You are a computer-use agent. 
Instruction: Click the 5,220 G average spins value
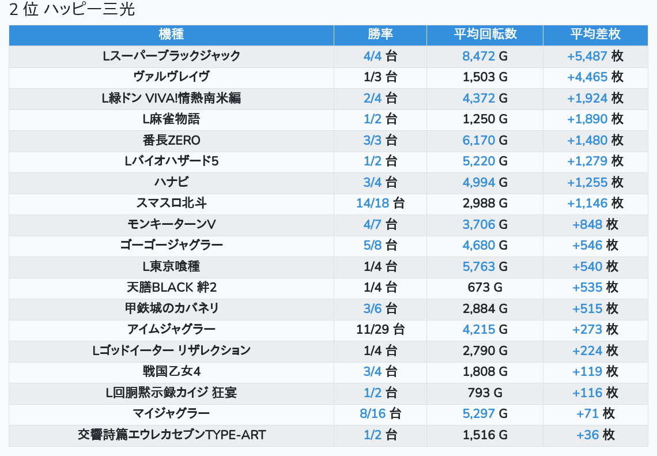(485, 161)
